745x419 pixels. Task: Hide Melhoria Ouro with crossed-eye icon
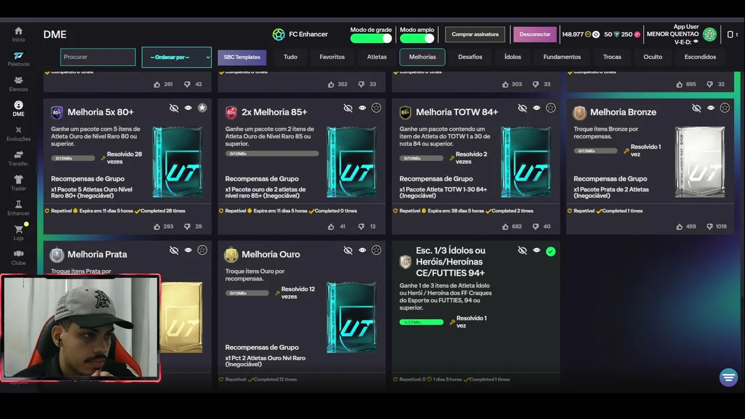point(347,250)
